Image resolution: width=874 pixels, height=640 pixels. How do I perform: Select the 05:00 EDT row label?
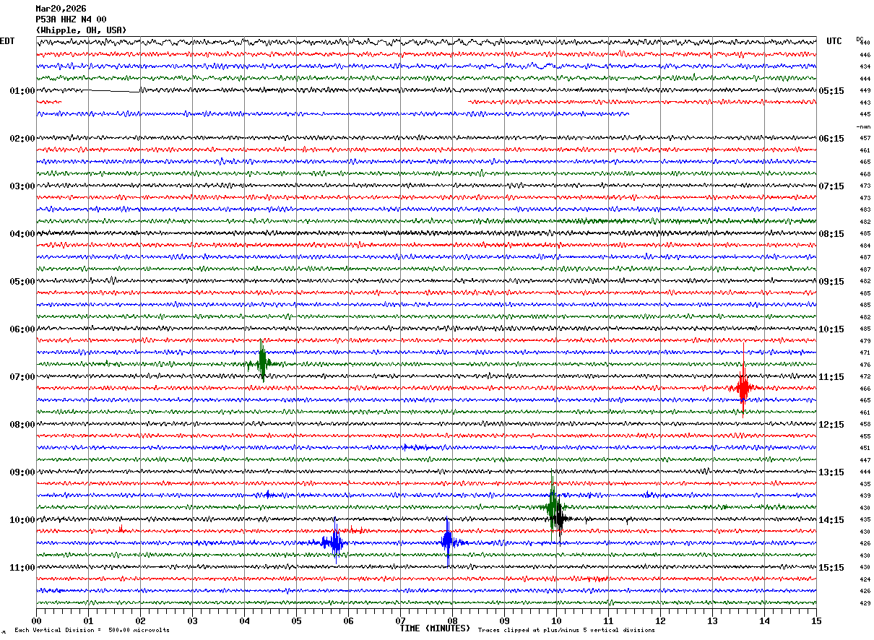coord(22,282)
